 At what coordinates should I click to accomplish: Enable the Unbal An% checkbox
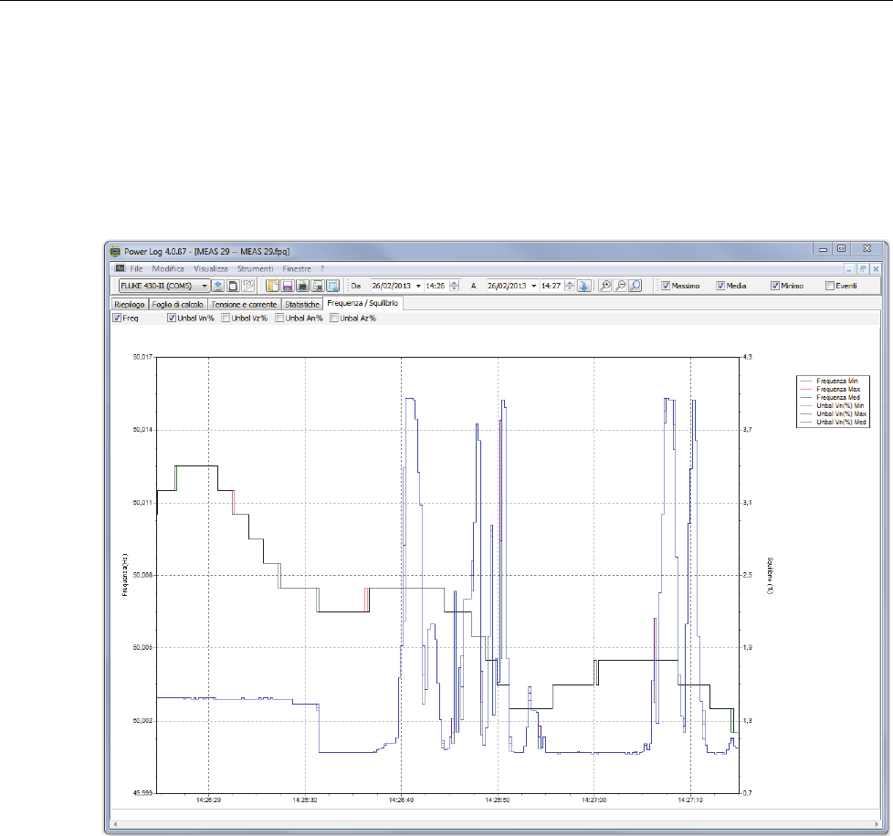[279, 319]
